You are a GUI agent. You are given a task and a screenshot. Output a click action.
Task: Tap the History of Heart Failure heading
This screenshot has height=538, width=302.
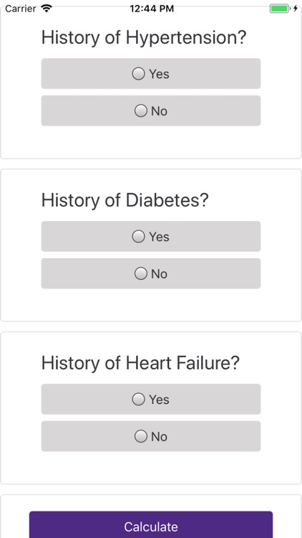(140, 363)
